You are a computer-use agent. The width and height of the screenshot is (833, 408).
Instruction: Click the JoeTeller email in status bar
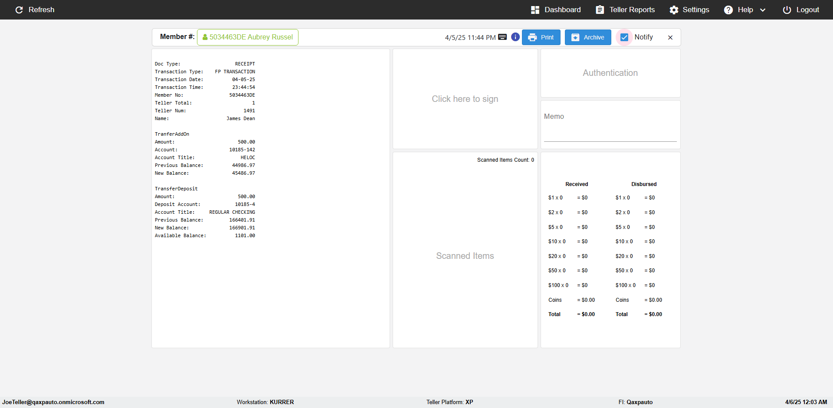pos(53,402)
